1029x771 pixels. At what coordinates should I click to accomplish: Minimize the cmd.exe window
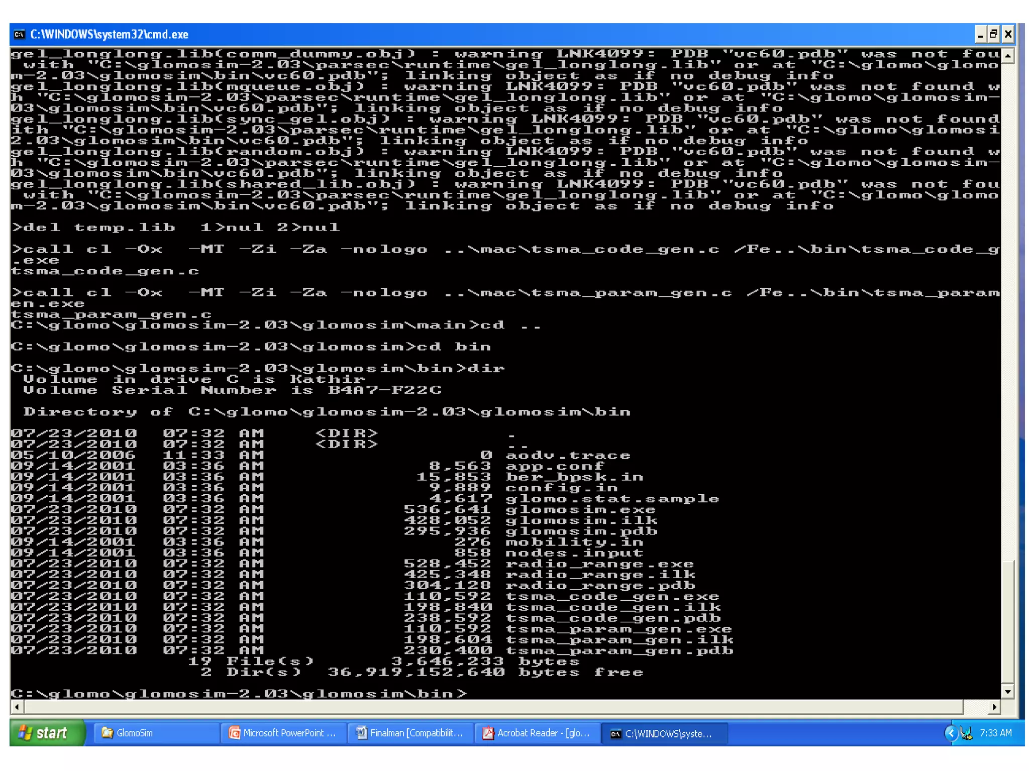(980, 35)
